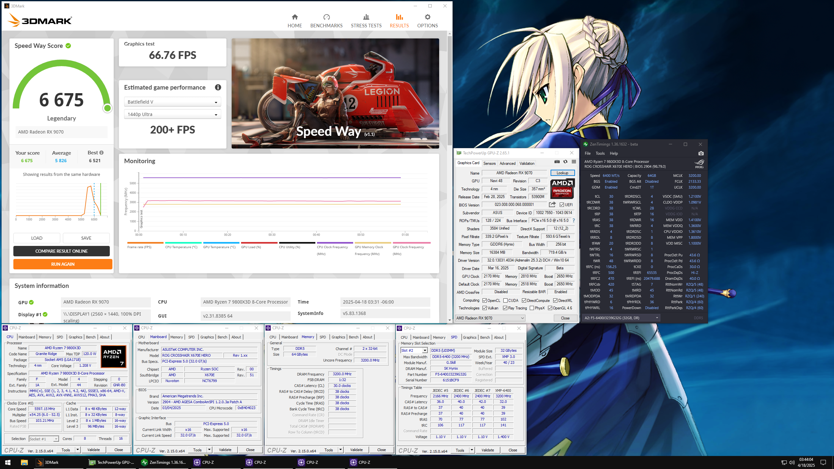Click AMD Radeon logo in GPU-Z
834x469 pixels.
coord(562,189)
